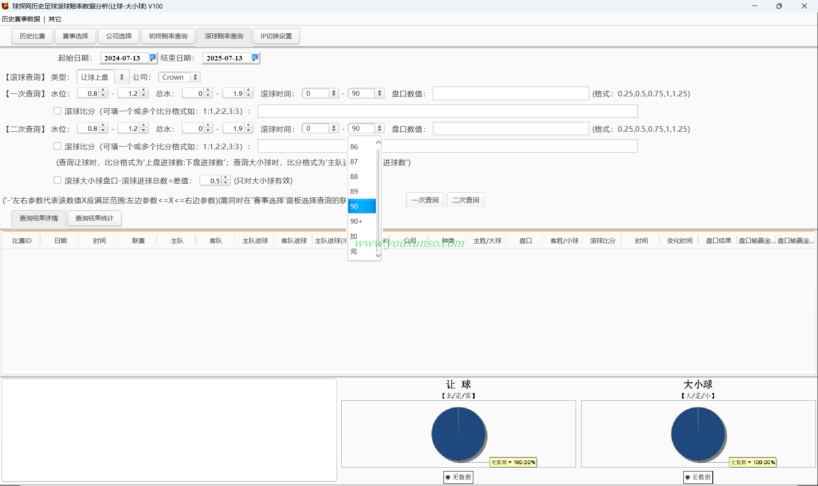Viewport: 818px width, 486px height.
Task: Click the end date field 2025-07-13
Action: (x=227, y=58)
